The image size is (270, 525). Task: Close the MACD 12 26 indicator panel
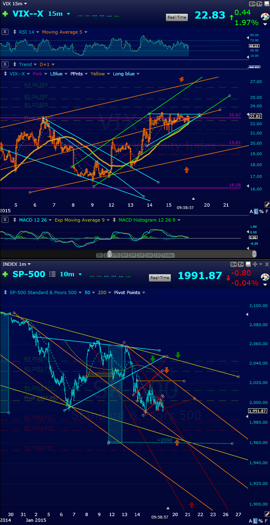[5, 220]
